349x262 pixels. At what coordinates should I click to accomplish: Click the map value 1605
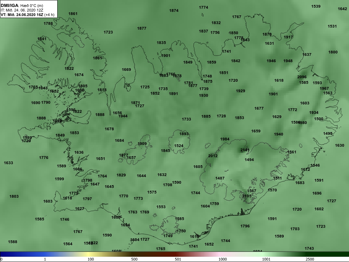[x=198, y=167]
